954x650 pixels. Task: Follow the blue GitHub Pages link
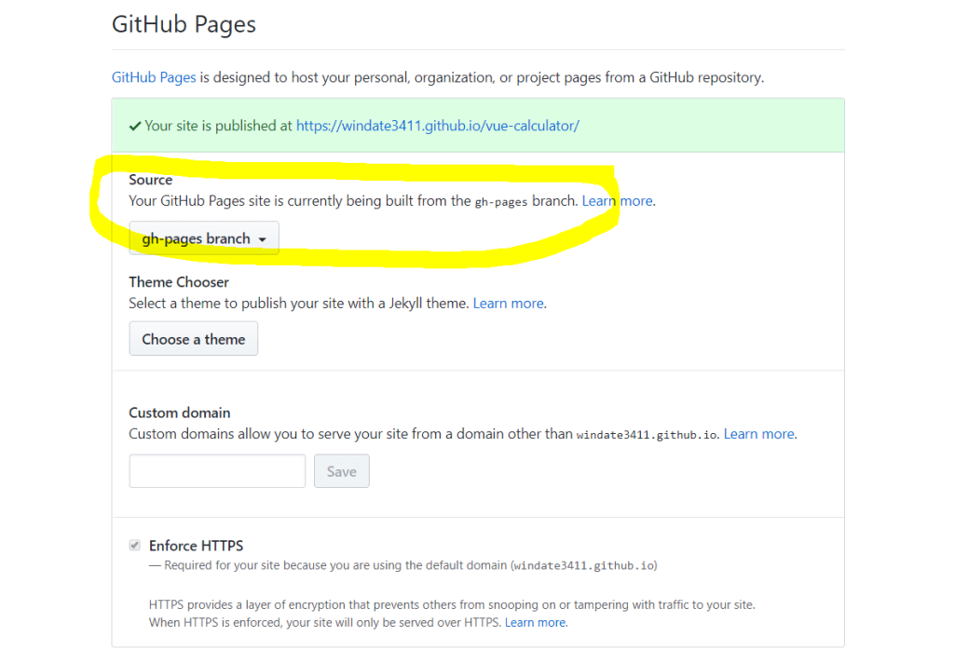154,77
